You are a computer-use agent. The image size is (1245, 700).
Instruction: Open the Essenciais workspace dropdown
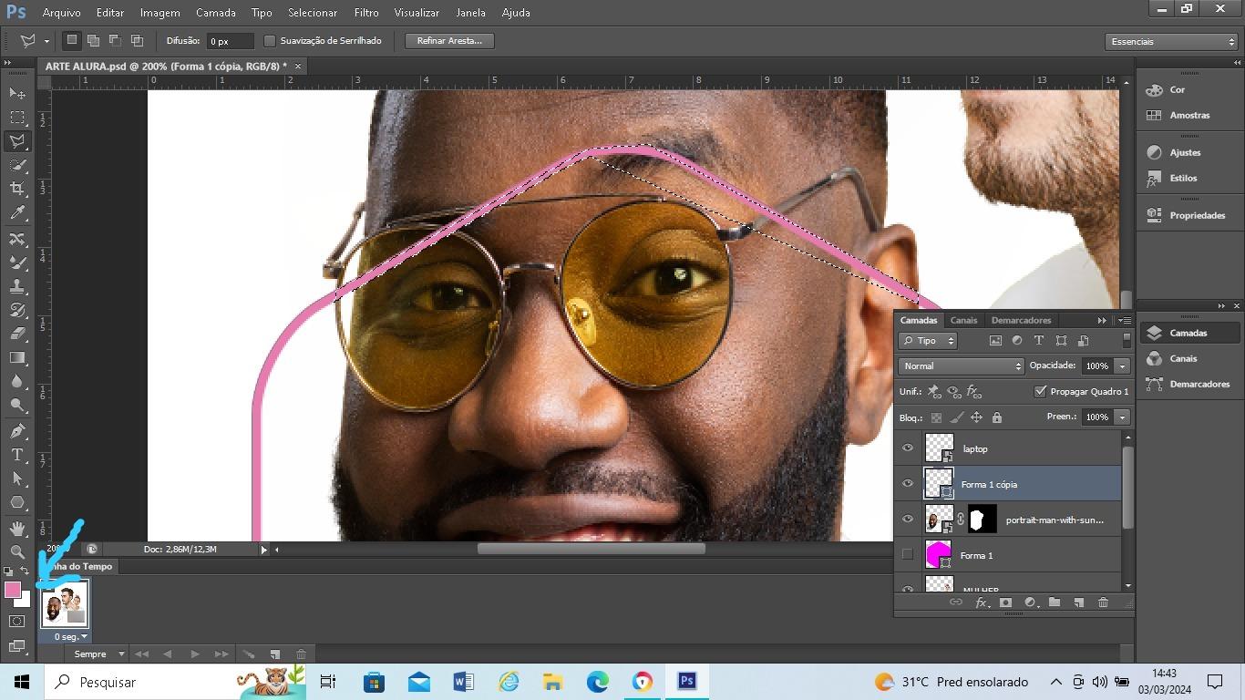click(1172, 41)
